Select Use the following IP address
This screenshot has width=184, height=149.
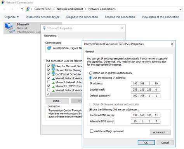click(x=91, y=78)
